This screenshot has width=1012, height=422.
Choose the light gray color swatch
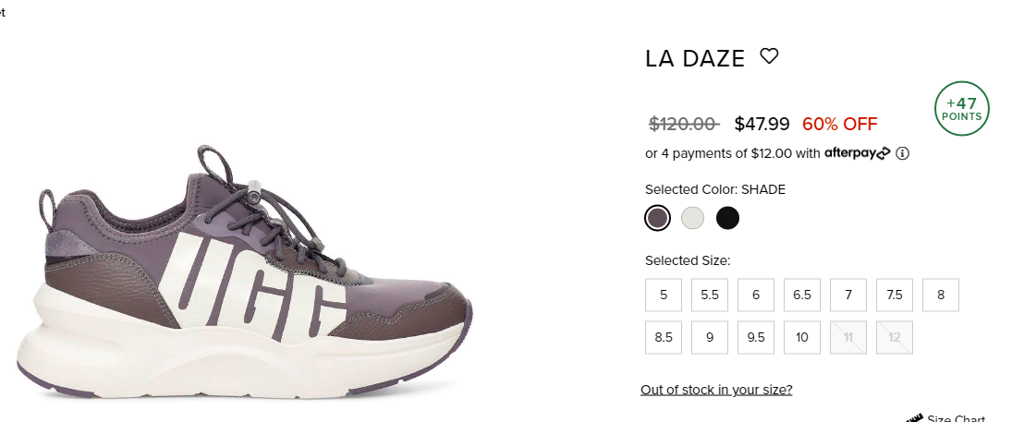tap(692, 218)
